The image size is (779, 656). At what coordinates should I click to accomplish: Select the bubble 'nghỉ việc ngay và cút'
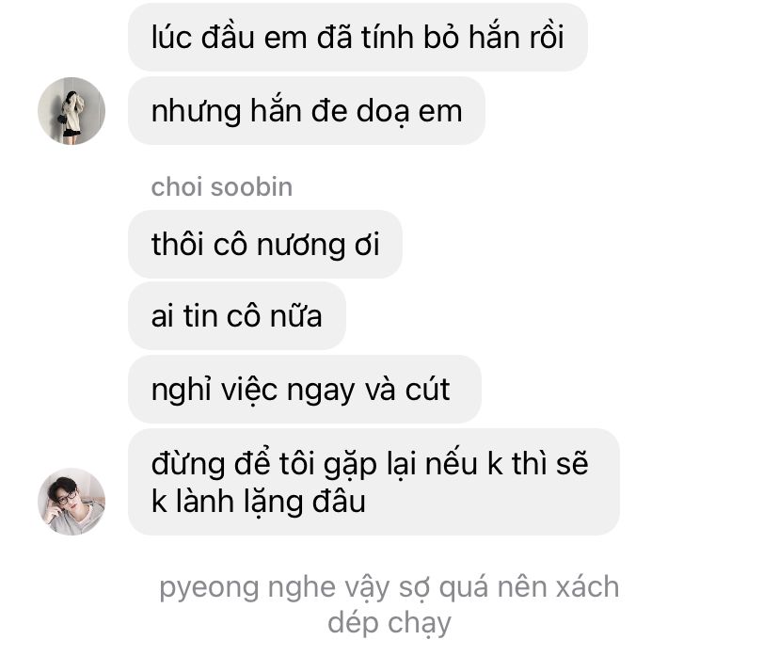305,389
